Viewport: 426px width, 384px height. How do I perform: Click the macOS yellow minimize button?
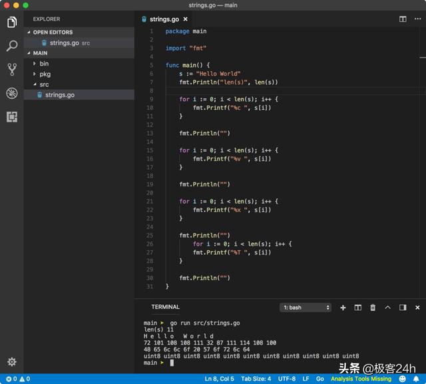pos(16,5)
